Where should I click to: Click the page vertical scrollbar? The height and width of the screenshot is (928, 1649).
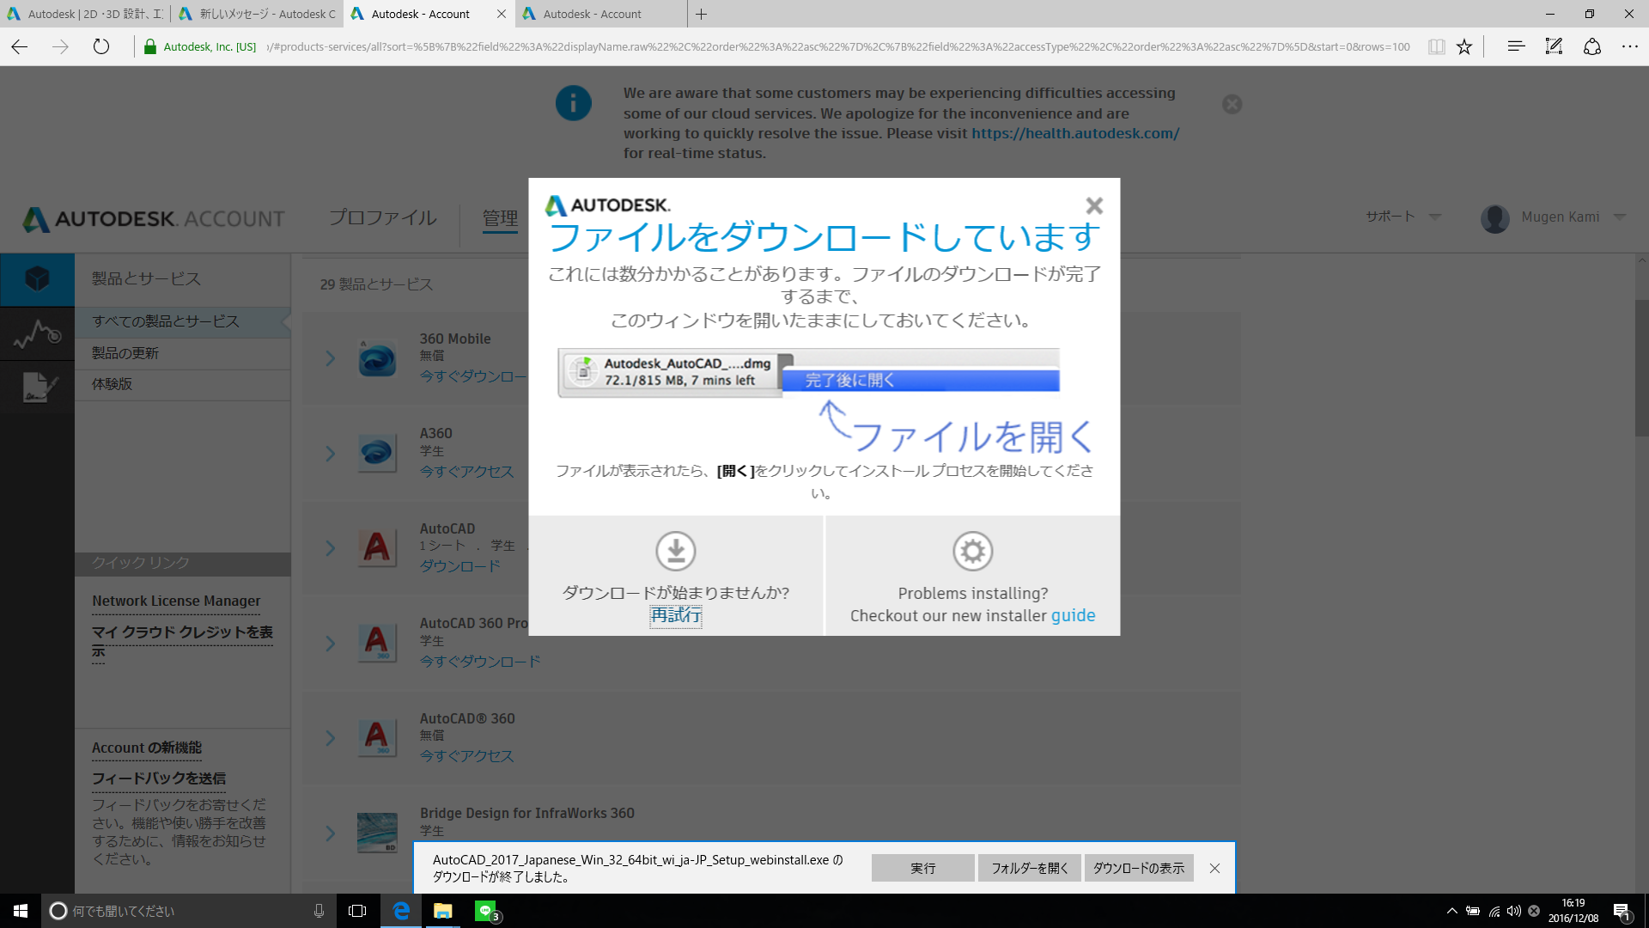[1641, 368]
